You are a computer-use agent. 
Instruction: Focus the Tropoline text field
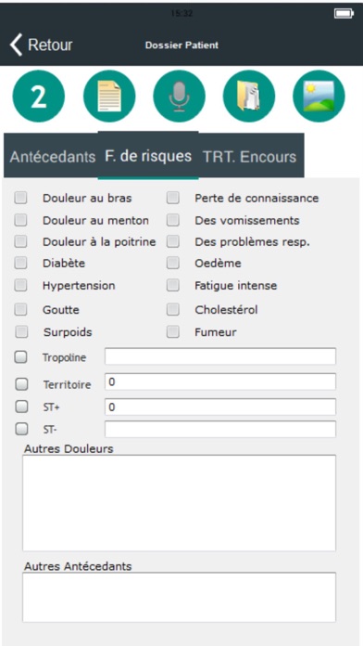click(x=220, y=356)
